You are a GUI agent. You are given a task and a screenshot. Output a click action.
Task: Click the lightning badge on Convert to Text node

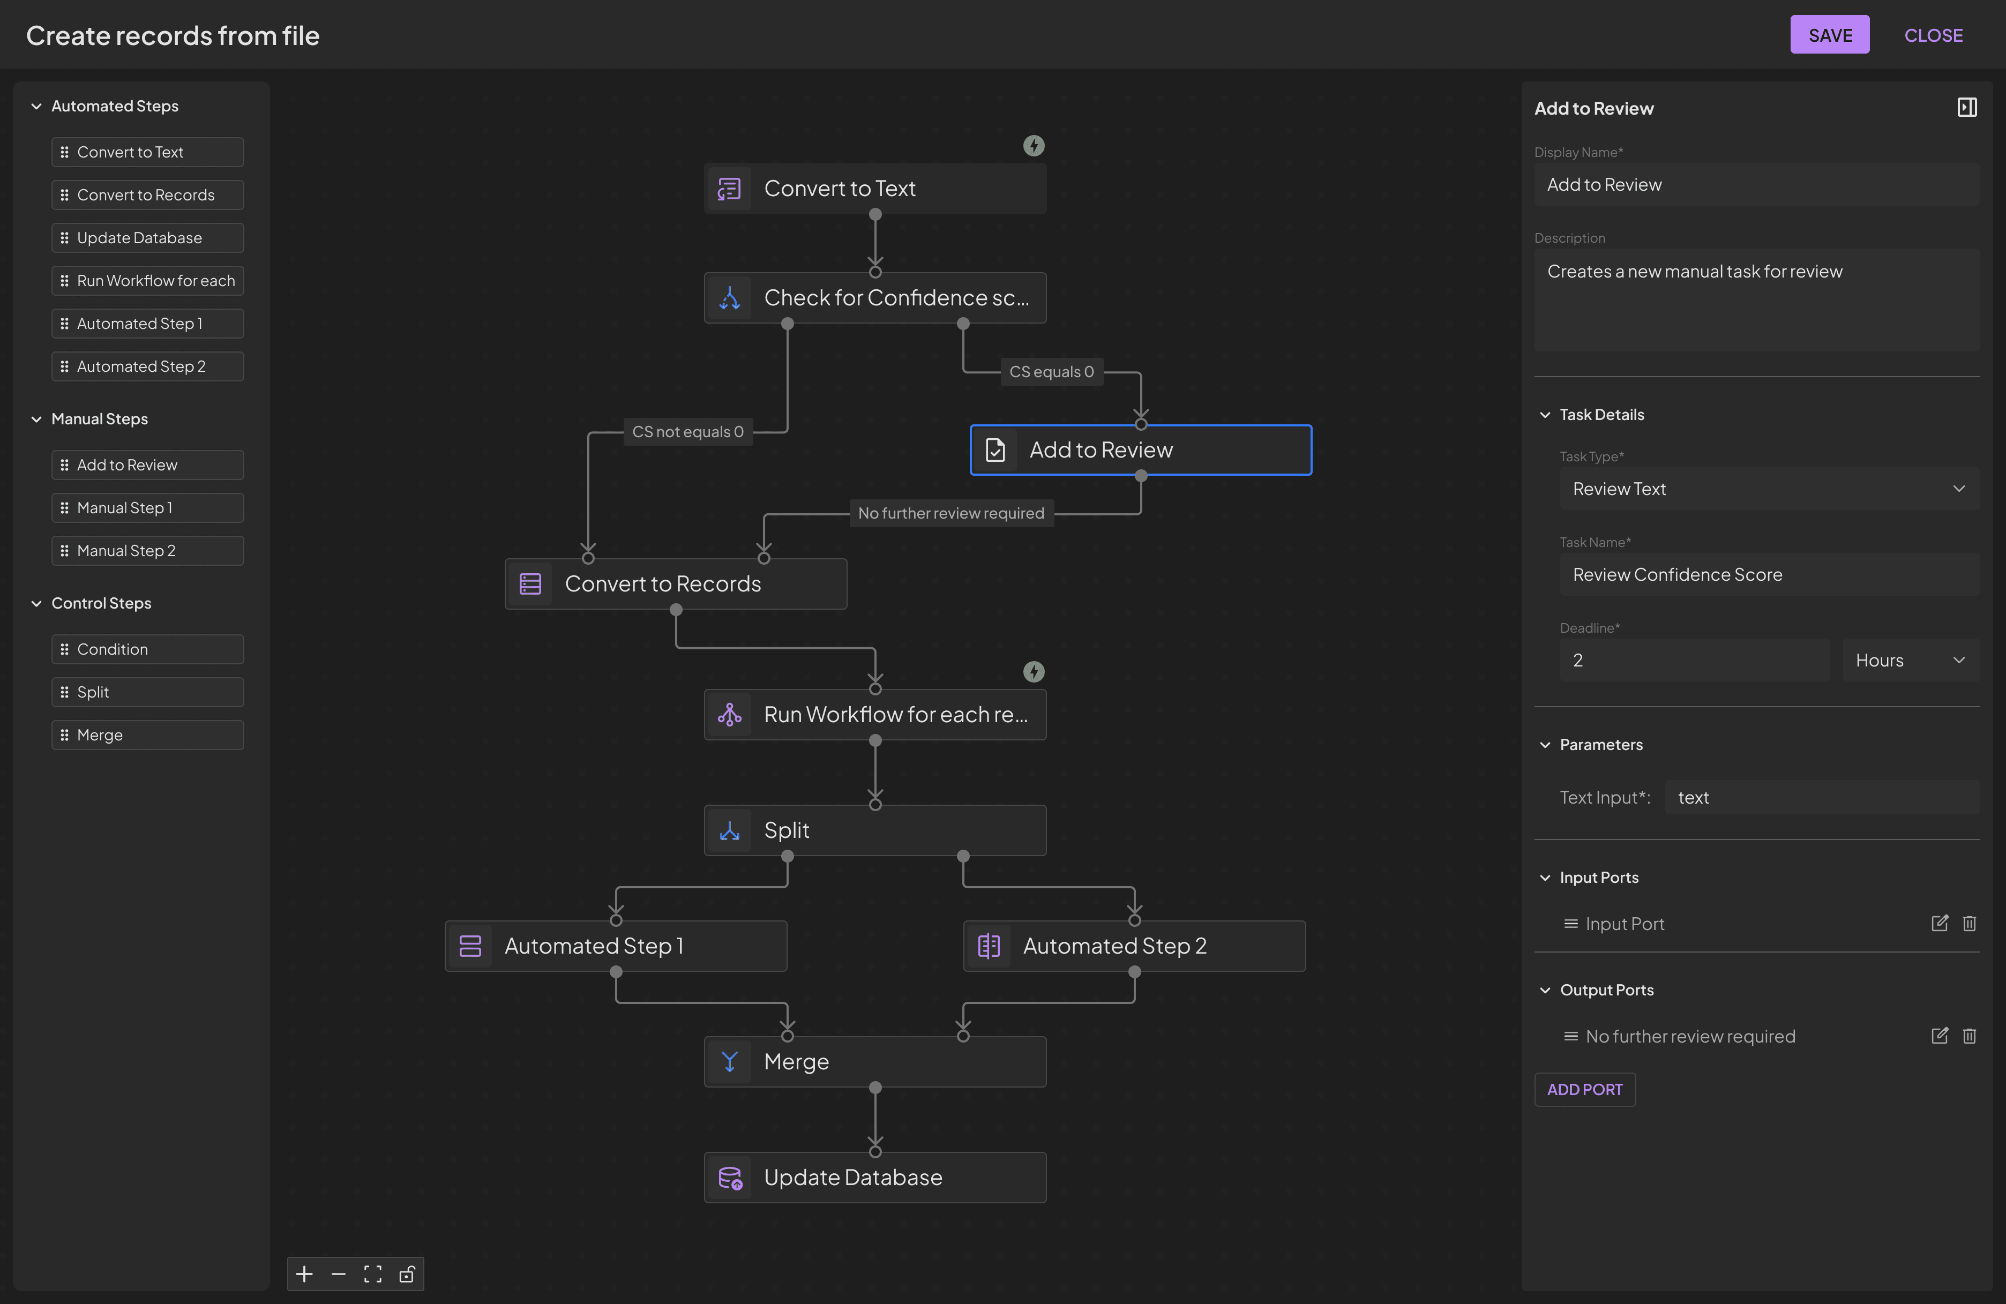pos(1034,145)
